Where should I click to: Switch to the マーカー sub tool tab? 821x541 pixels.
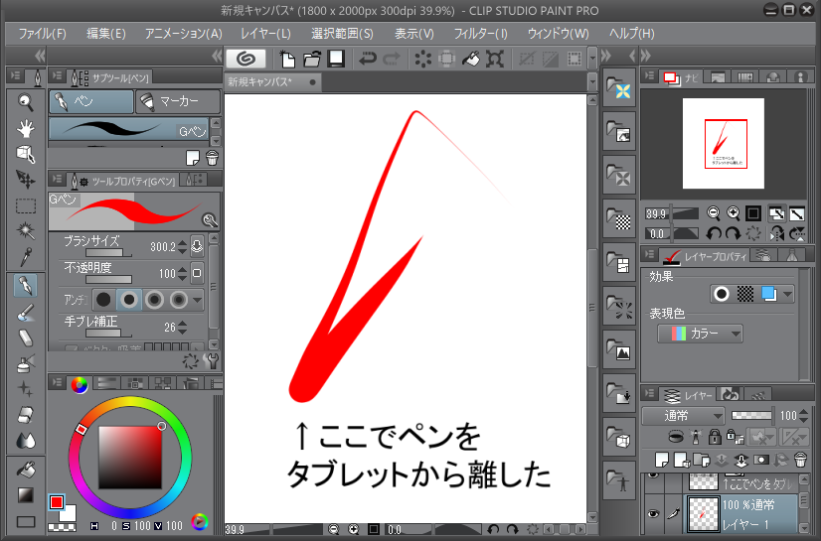180,101
